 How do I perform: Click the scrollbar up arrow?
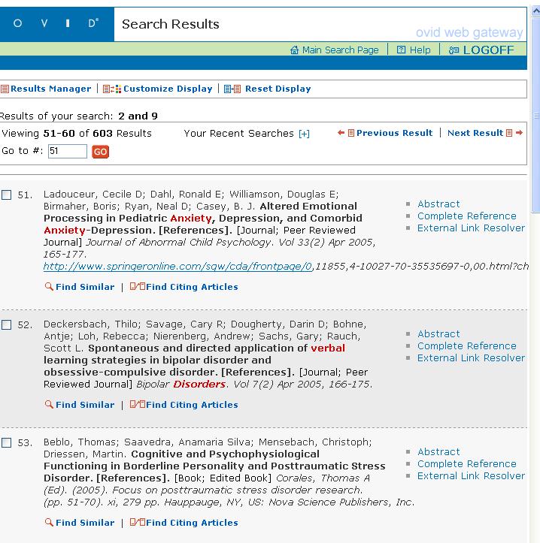[535, 11]
